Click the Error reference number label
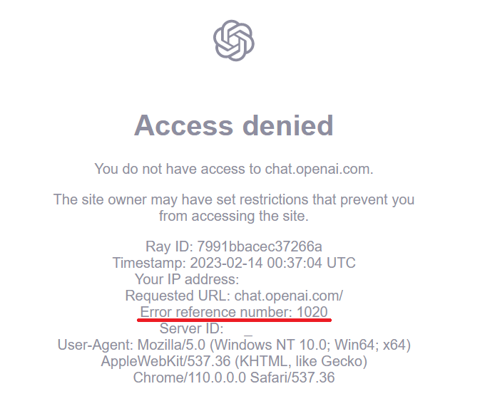This screenshot has width=485, height=416. pyautogui.click(x=216, y=312)
